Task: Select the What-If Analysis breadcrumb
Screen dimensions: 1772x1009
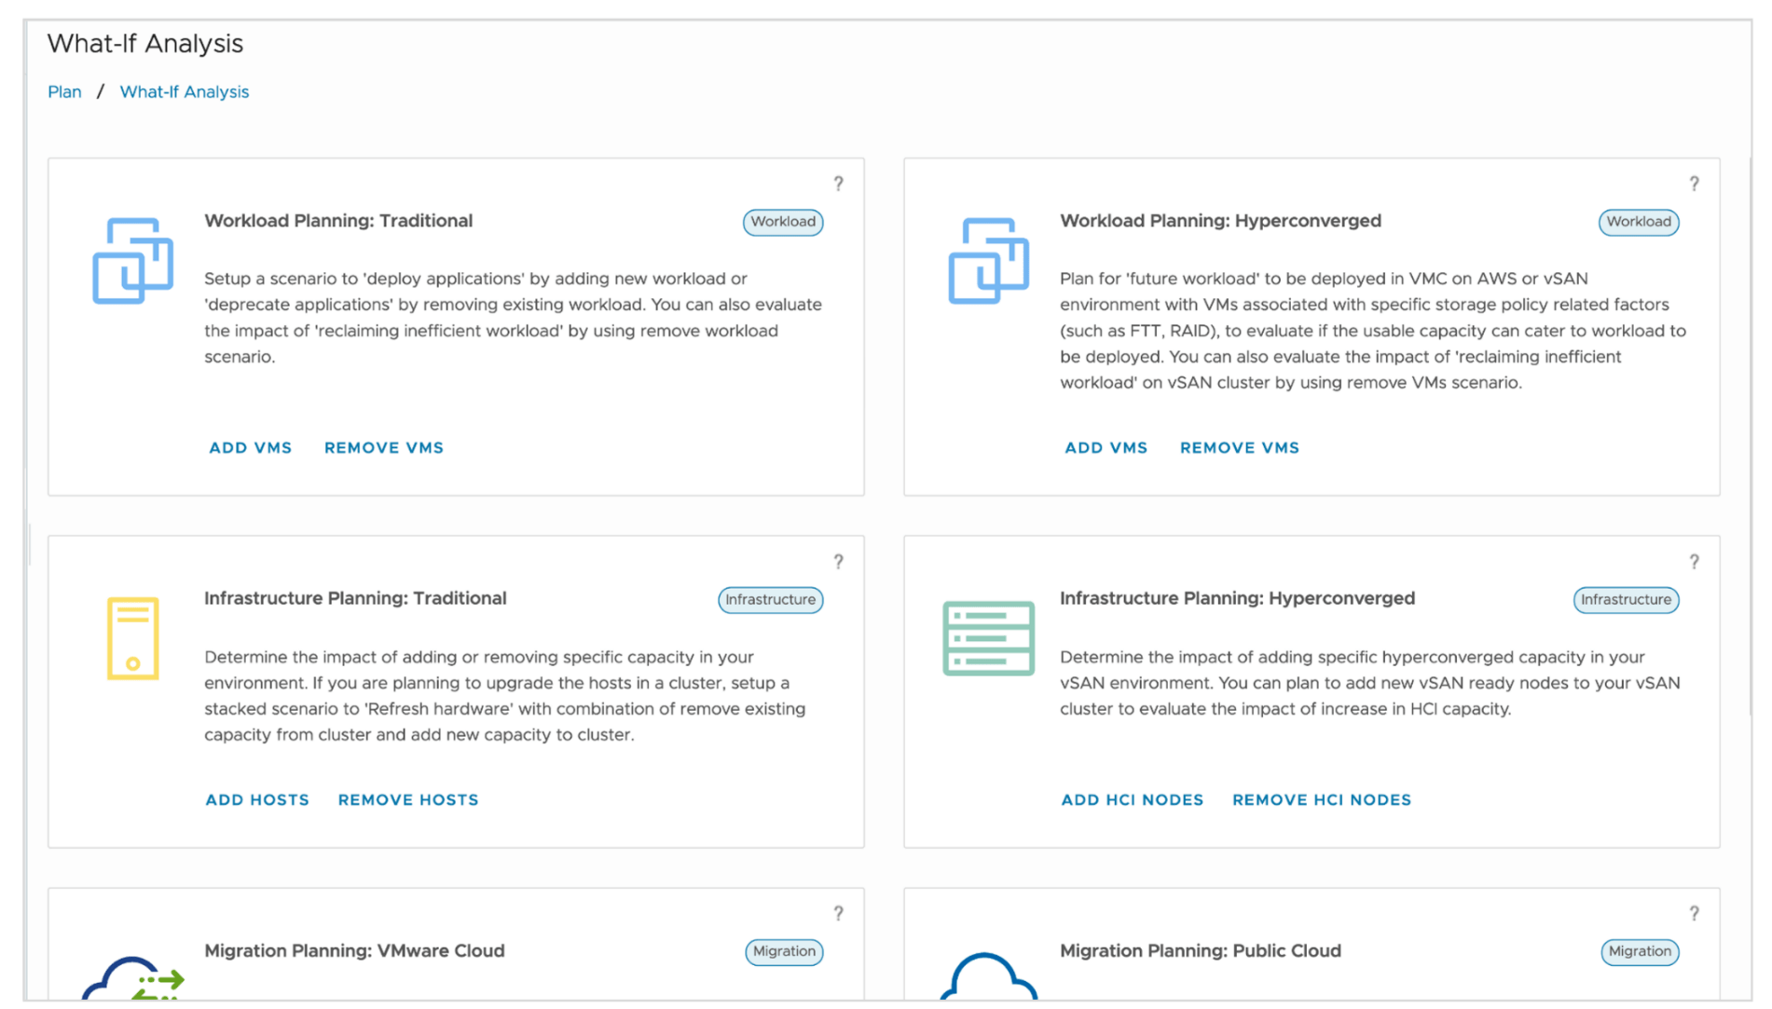Action: pos(184,91)
